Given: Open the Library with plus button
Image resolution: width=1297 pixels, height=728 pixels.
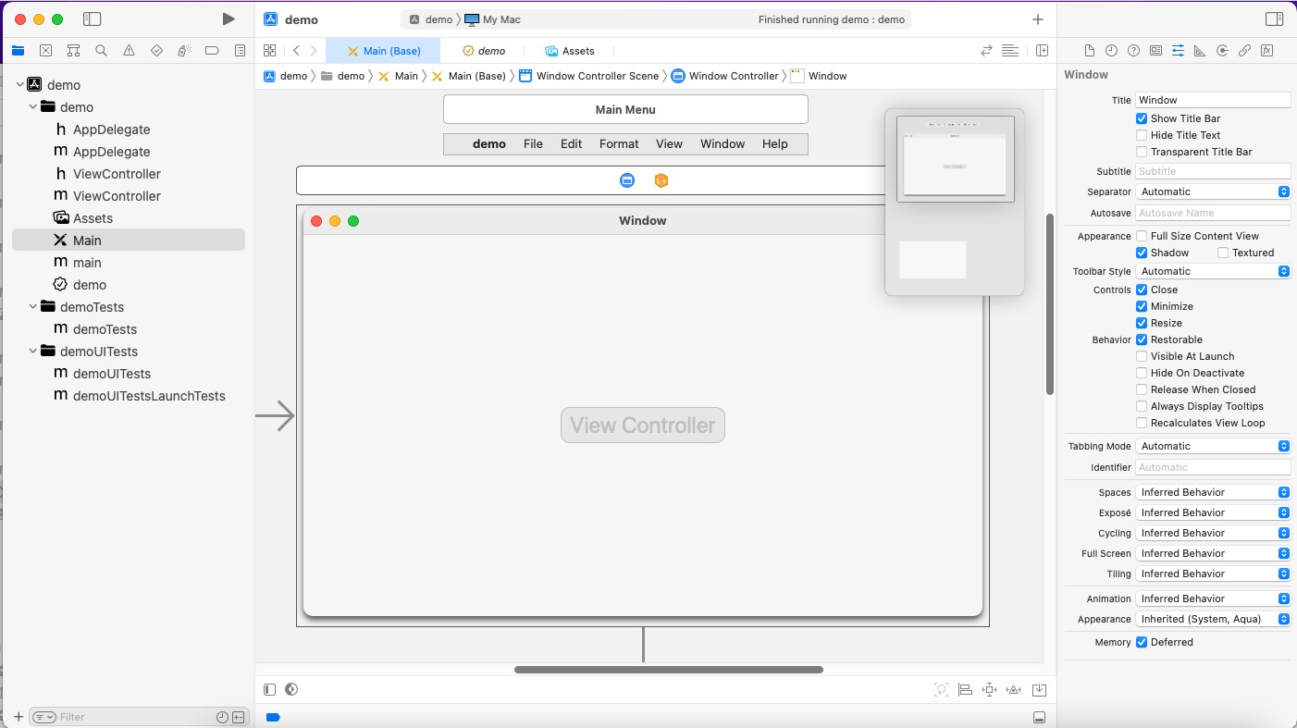Looking at the screenshot, I should click(x=1038, y=19).
